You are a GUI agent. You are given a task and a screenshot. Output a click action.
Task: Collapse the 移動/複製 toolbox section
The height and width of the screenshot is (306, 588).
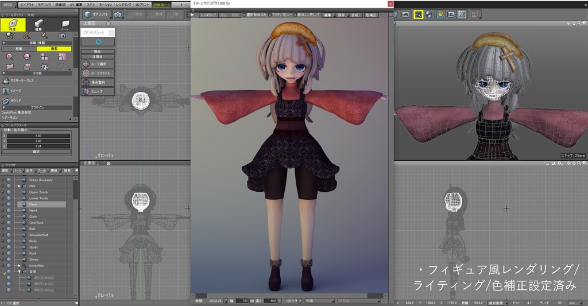point(4,43)
